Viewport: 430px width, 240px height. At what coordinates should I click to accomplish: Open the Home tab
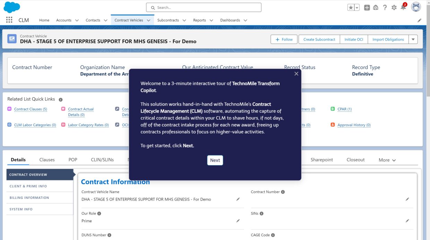click(x=44, y=20)
